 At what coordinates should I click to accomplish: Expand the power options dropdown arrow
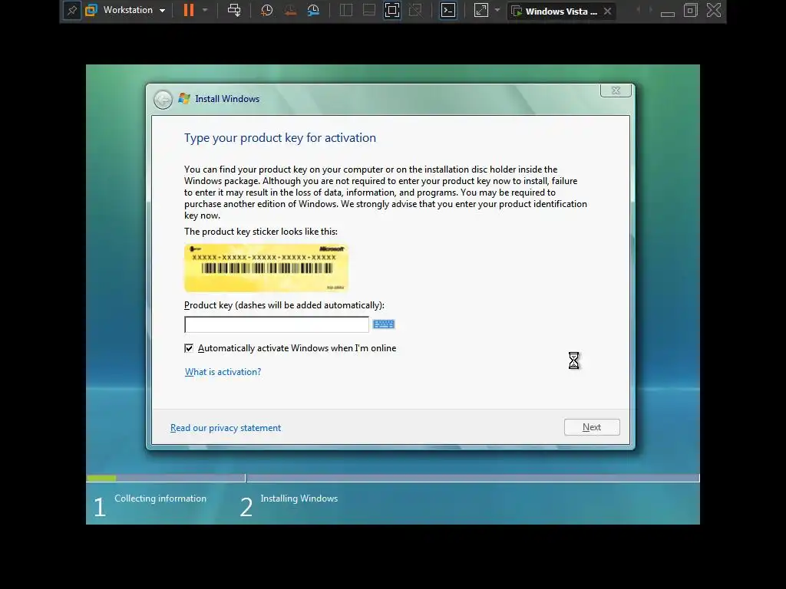click(205, 11)
